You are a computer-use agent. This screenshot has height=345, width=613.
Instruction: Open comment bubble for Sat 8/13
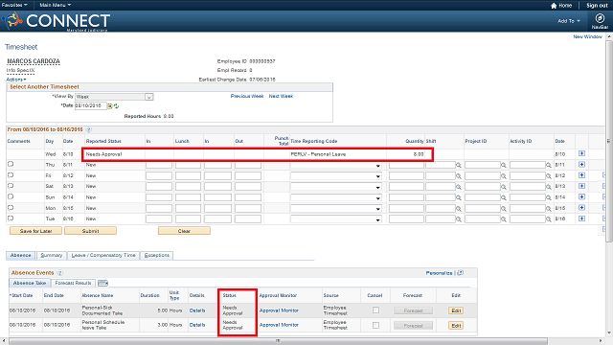11,186
